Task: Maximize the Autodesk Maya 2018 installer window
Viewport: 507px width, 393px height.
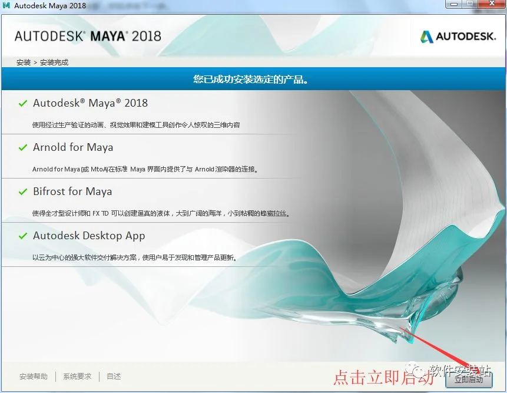Action: point(469,4)
